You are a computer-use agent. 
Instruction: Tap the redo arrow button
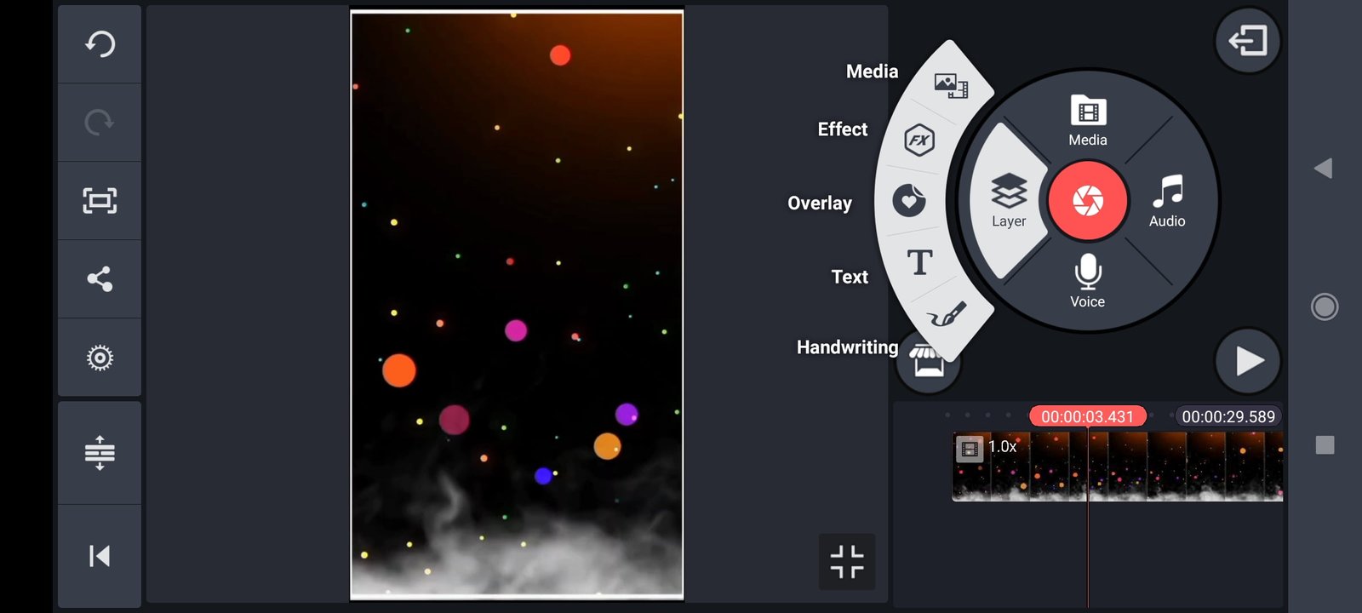click(x=100, y=122)
